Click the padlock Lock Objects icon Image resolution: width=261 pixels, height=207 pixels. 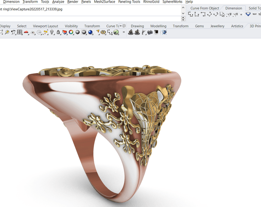coord(58,32)
